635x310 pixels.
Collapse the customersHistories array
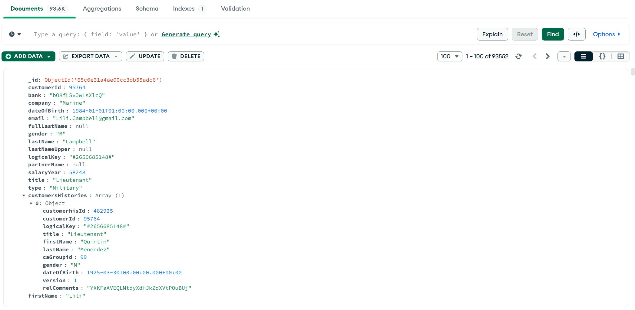click(x=24, y=195)
